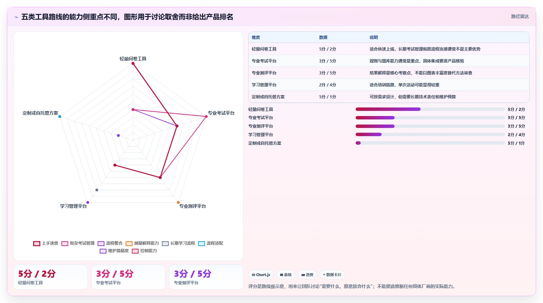Select the 学习管理平台 table row name

point(264,85)
